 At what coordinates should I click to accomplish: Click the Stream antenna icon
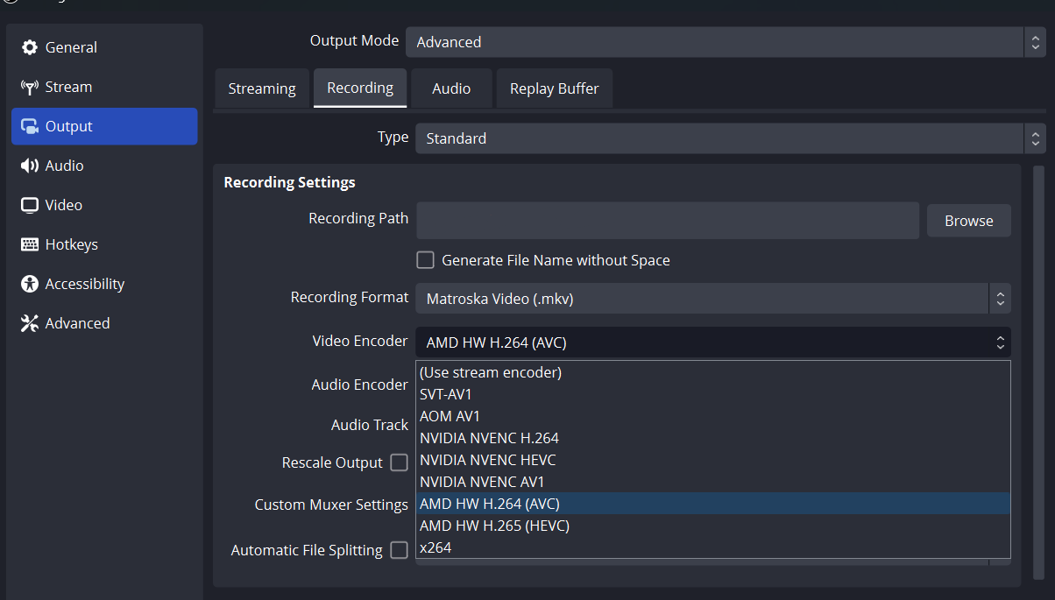(30, 87)
